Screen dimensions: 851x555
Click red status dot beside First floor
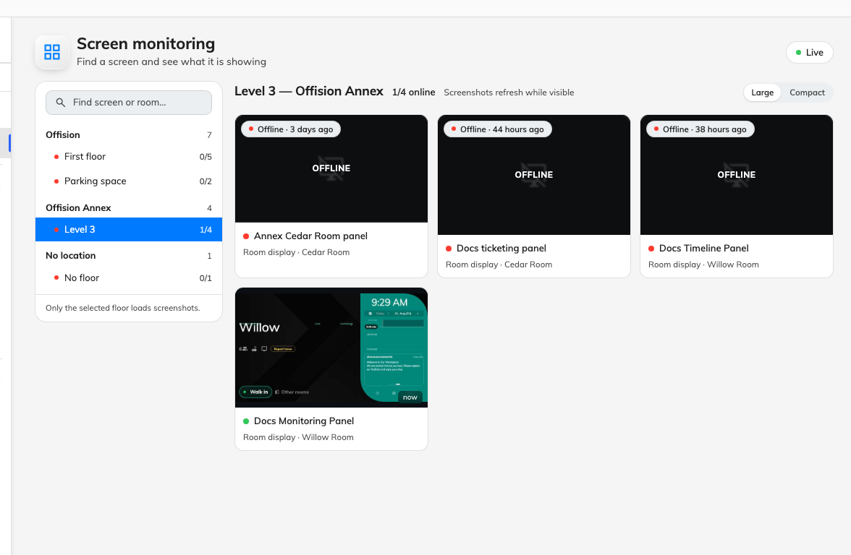click(x=56, y=158)
